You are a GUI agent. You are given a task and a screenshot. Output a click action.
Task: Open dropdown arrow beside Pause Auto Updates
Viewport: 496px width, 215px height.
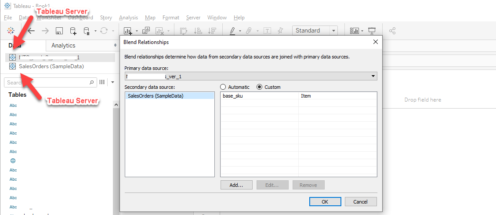coord(95,31)
